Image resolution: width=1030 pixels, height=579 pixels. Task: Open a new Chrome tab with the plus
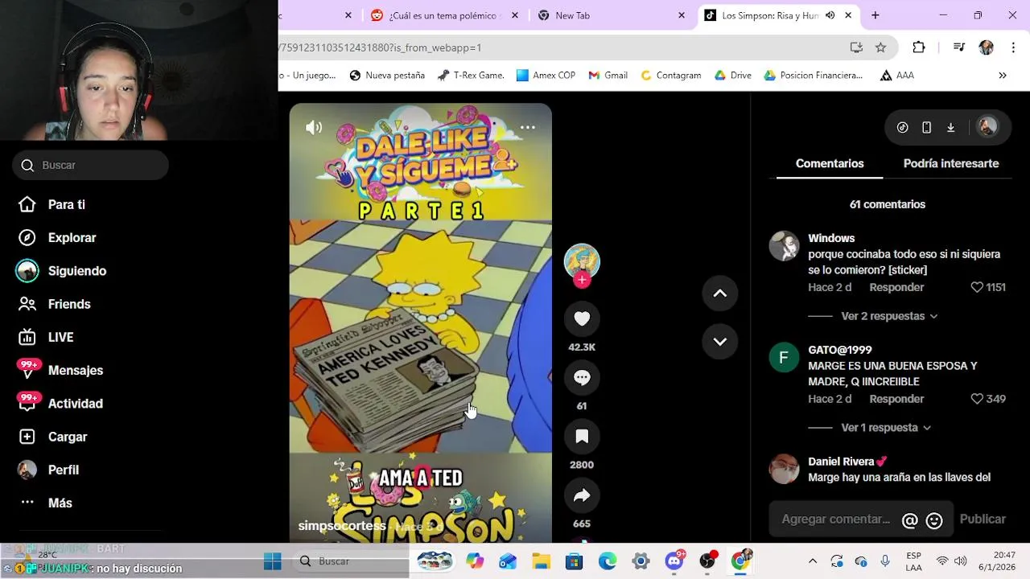875,15
